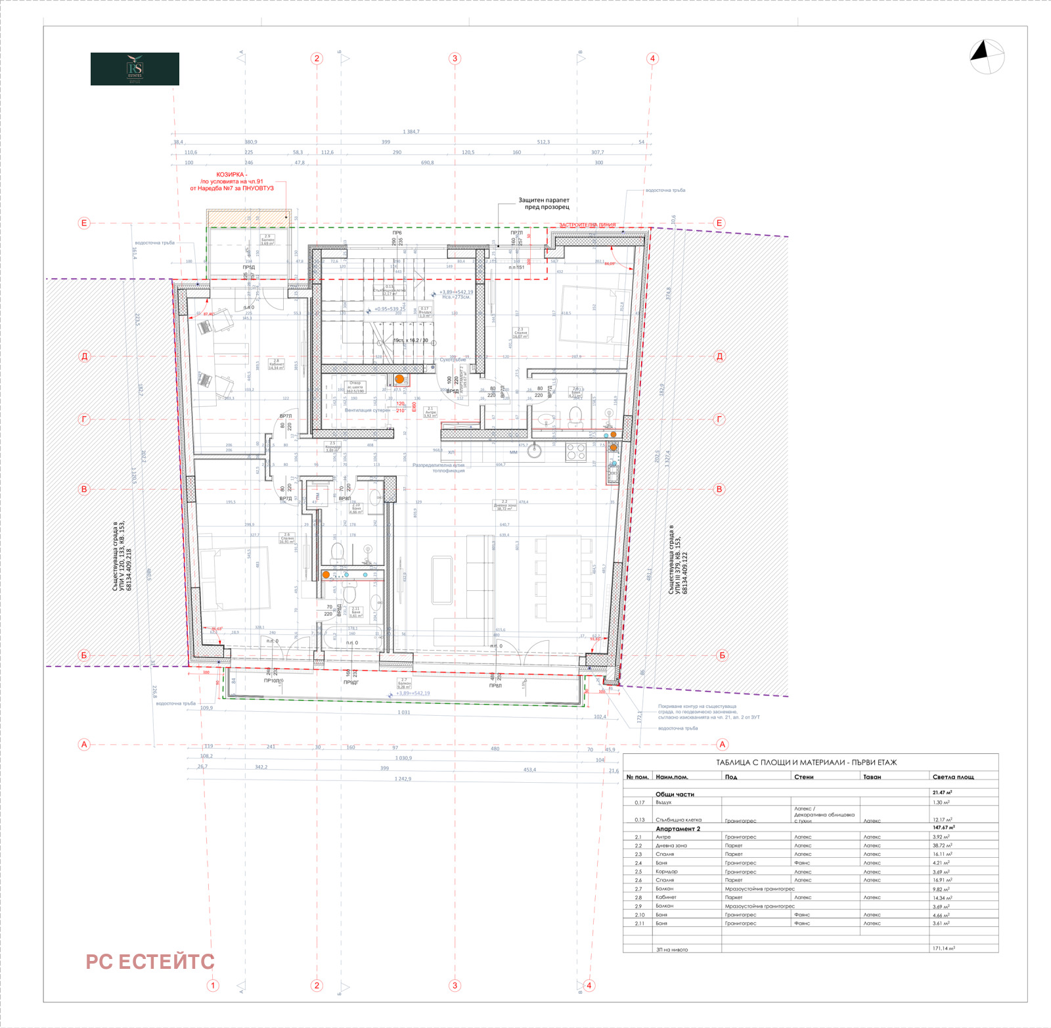Click the 19ст. x 16.2 / 30 staircase label
Viewport: 1051px width, 1028px height.
click(411, 340)
